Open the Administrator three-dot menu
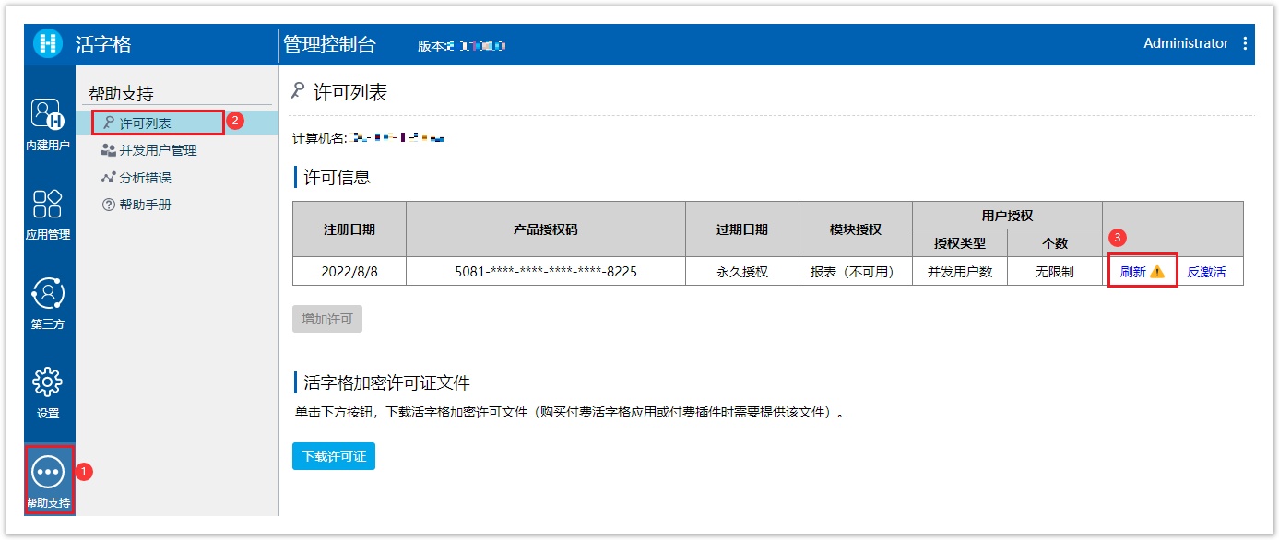 pos(1245,43)
